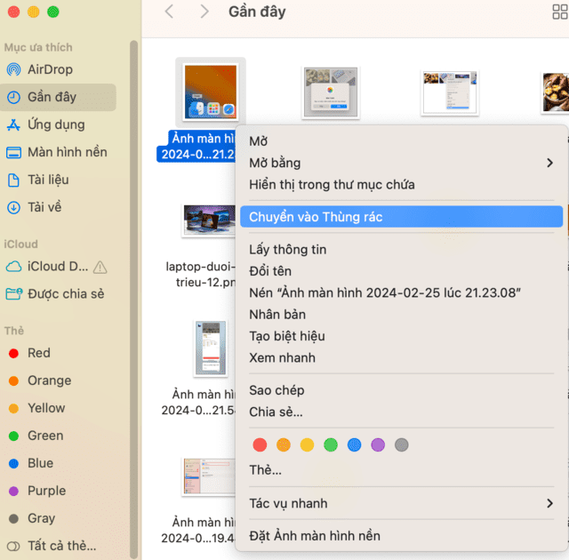This screenshot has width=569, height=560.
Task: Apply the gray tag color dot
Action: [x=401, y=444]
